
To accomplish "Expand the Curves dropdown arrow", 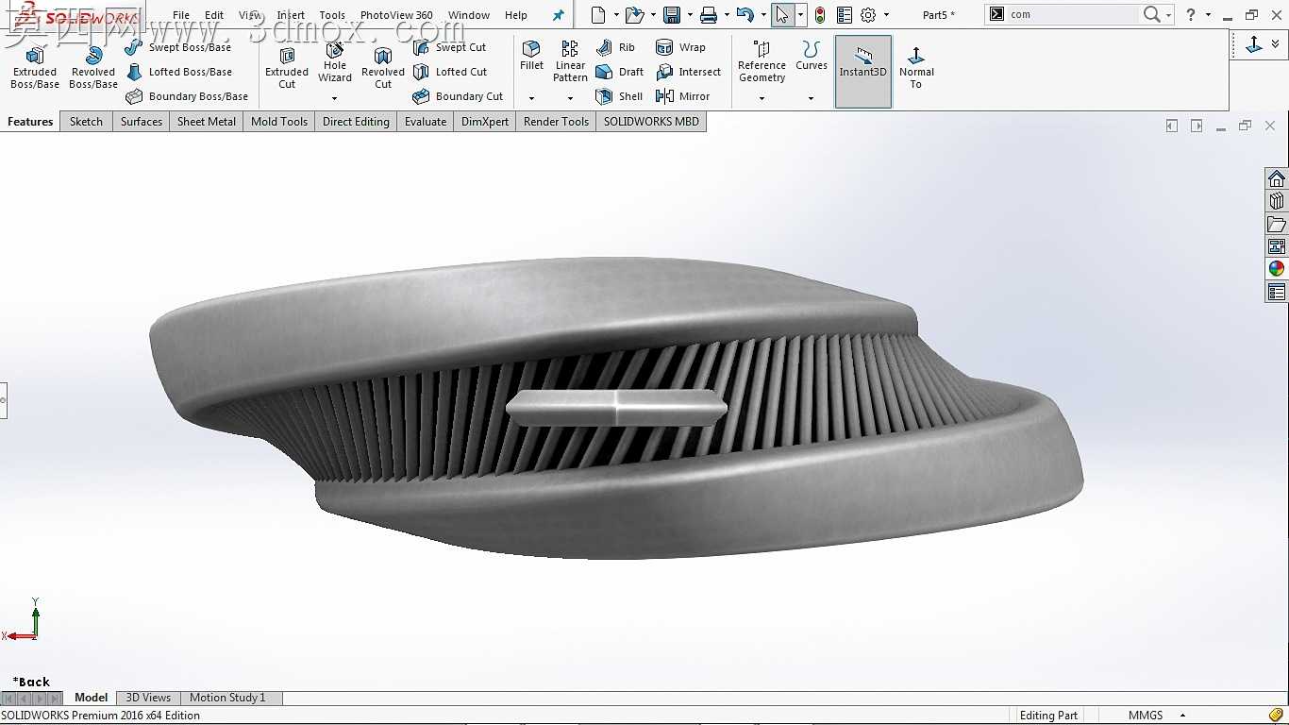I will coord(811,98).
